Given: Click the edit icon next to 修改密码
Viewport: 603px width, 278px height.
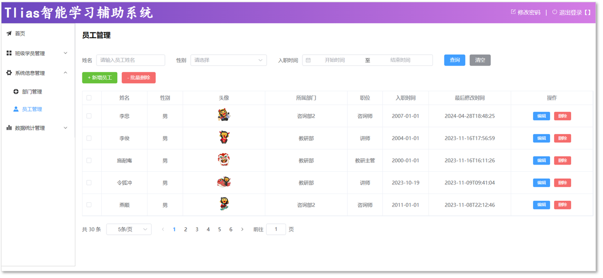Looking at the screenshot, I should pos(513,12).
